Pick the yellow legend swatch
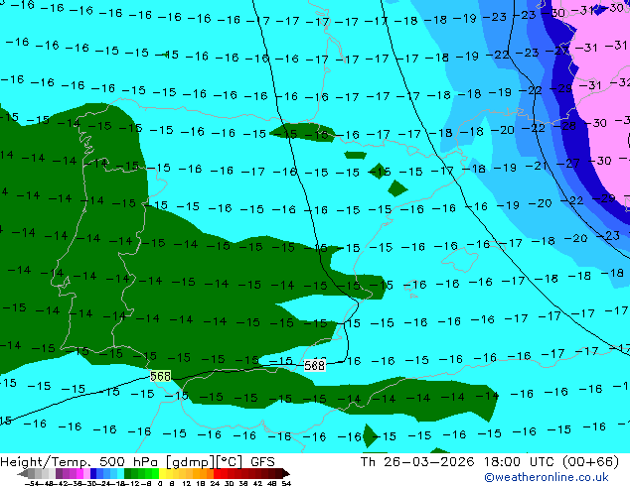The width and height of the screenshot is (630, 486). [x=162, y=473]
